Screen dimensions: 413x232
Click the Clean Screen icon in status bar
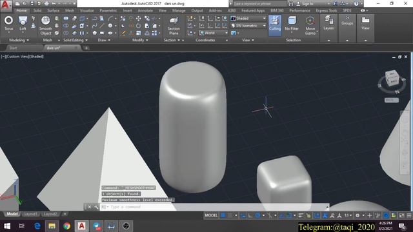[401, 215]
